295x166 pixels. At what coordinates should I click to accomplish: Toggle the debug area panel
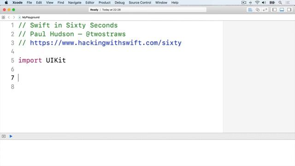coord(282,10)
